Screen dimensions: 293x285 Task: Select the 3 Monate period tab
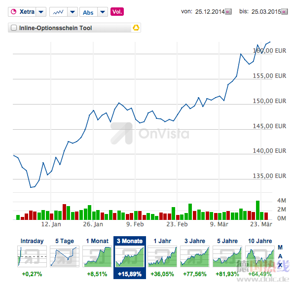[130, 241]
